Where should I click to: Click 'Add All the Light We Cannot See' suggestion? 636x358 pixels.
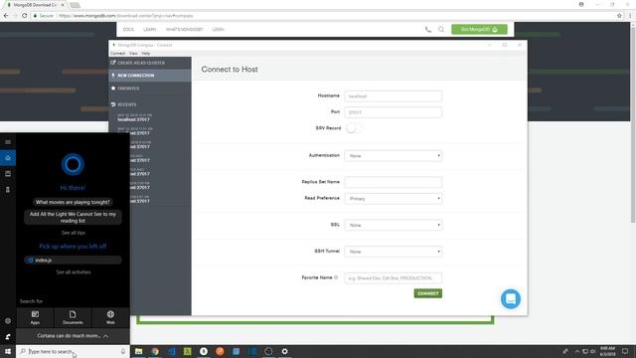(73, 217)
